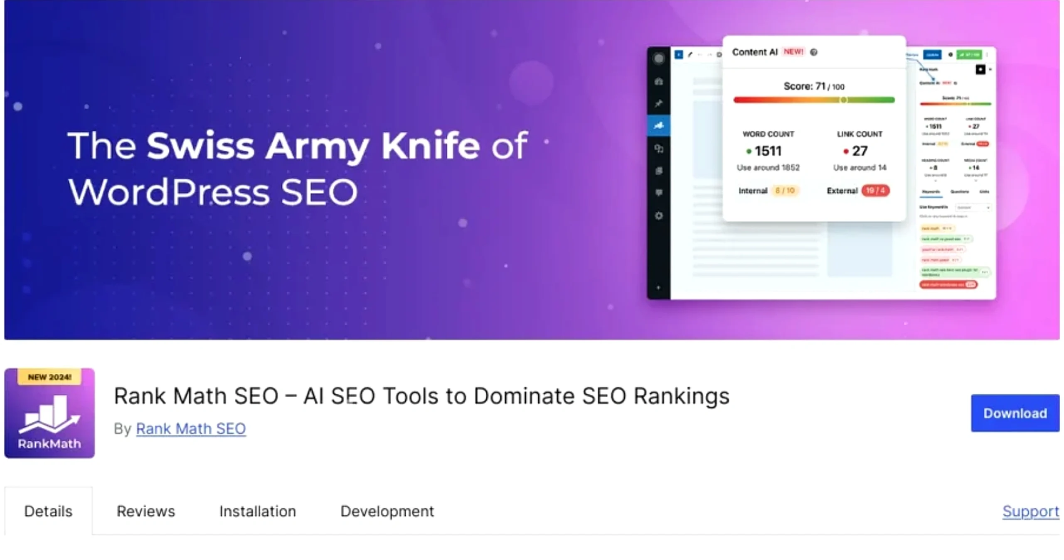The width and height of the screenshot is (1064, 560).
Task: Click the Use around 1852 text
Action: coord(768,168)
